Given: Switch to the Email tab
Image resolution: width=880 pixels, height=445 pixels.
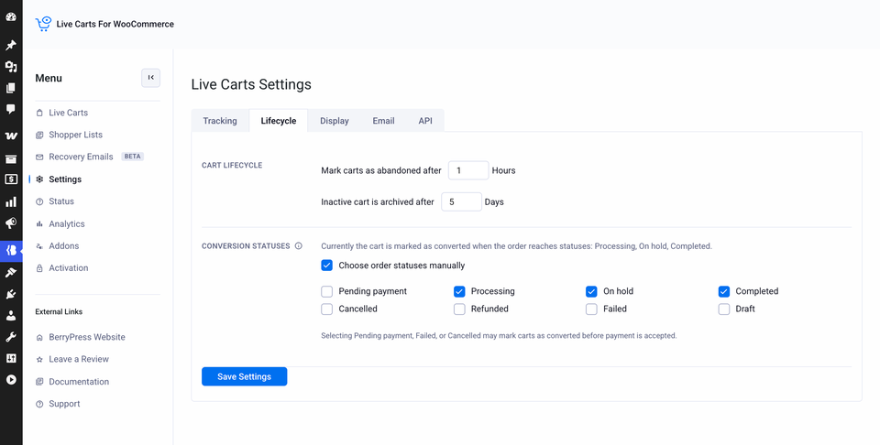Looking at the screenshot, I should point(383,121).
